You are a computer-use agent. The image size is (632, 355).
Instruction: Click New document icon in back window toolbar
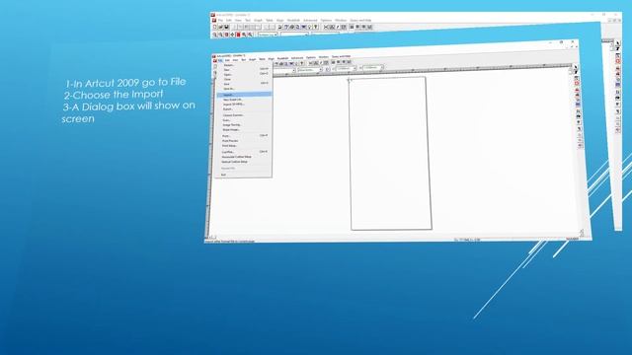coord(214,27)
